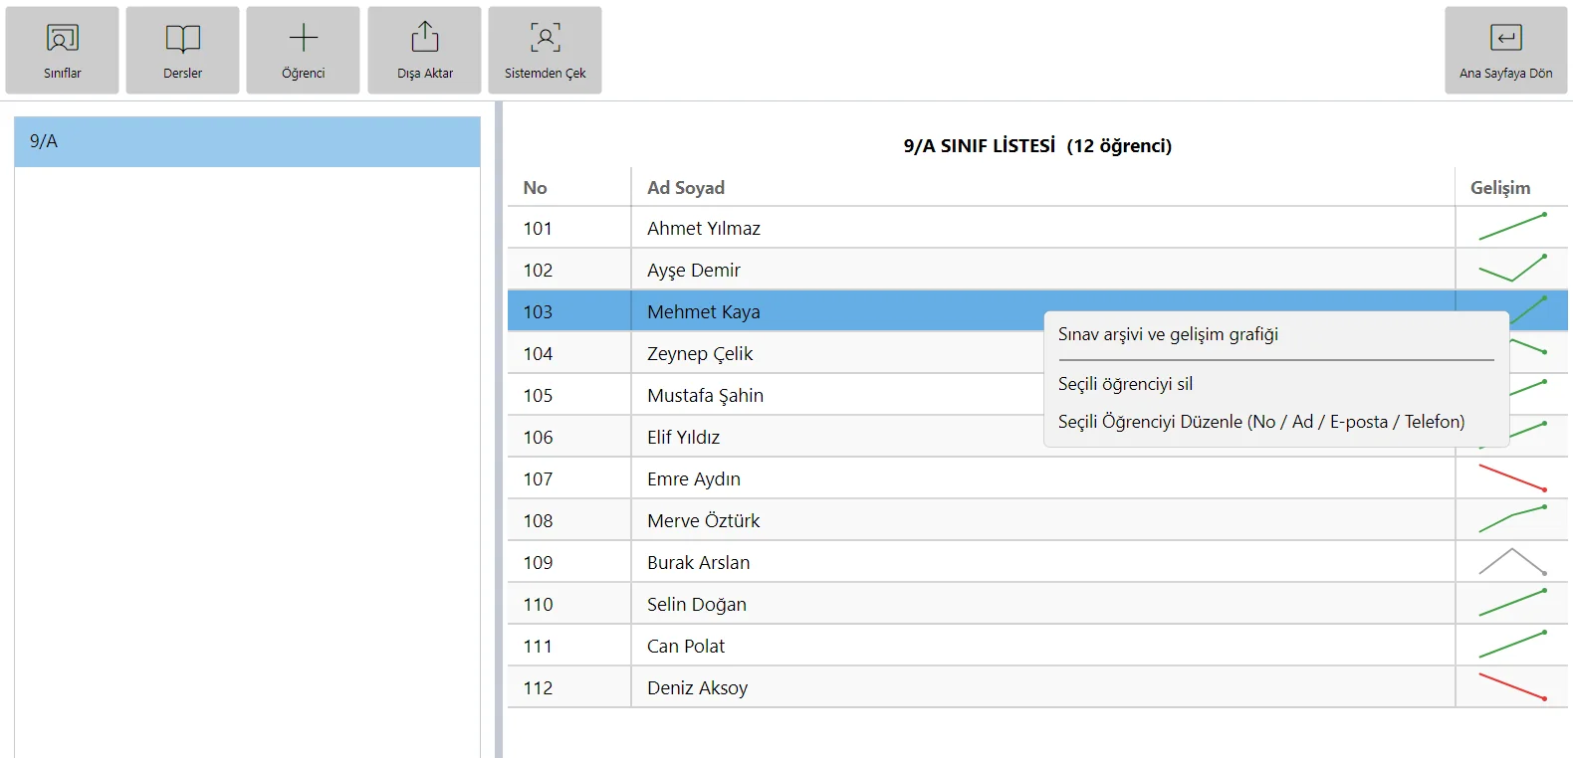The height and width of the screenshot is (758, 1573).
Task: Sort by the Ad Soyad column header
Action: (1042, 187)
